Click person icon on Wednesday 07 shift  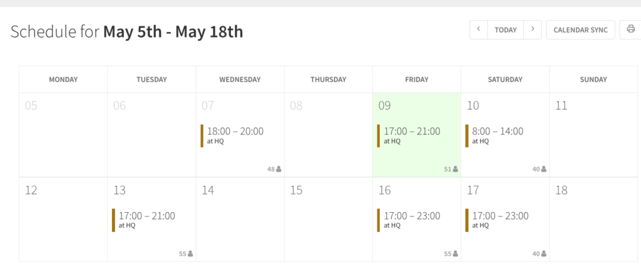pos(279,169)
